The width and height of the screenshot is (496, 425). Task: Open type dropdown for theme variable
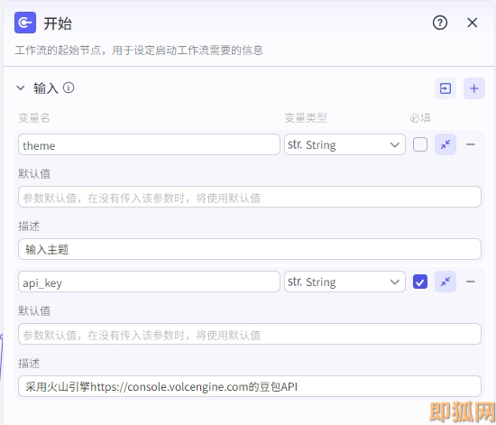pos(344,144)
